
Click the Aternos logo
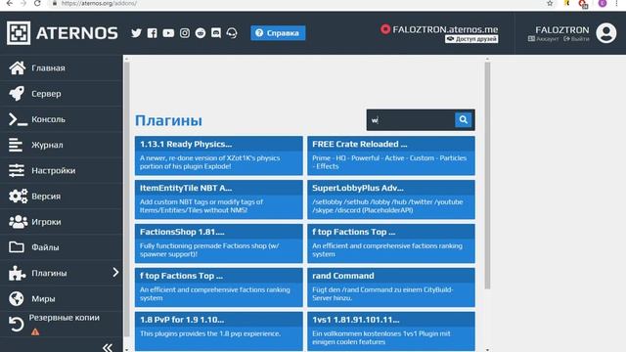point(63,32)
